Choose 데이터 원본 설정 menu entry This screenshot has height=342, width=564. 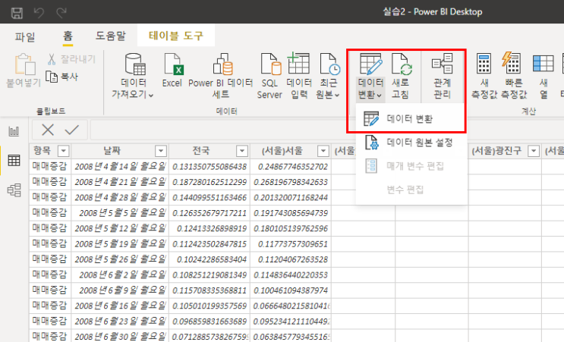[411, 143]
